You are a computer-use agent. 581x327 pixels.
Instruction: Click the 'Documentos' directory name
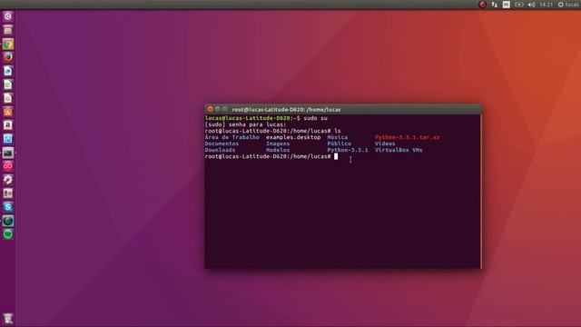click(222, 144)
